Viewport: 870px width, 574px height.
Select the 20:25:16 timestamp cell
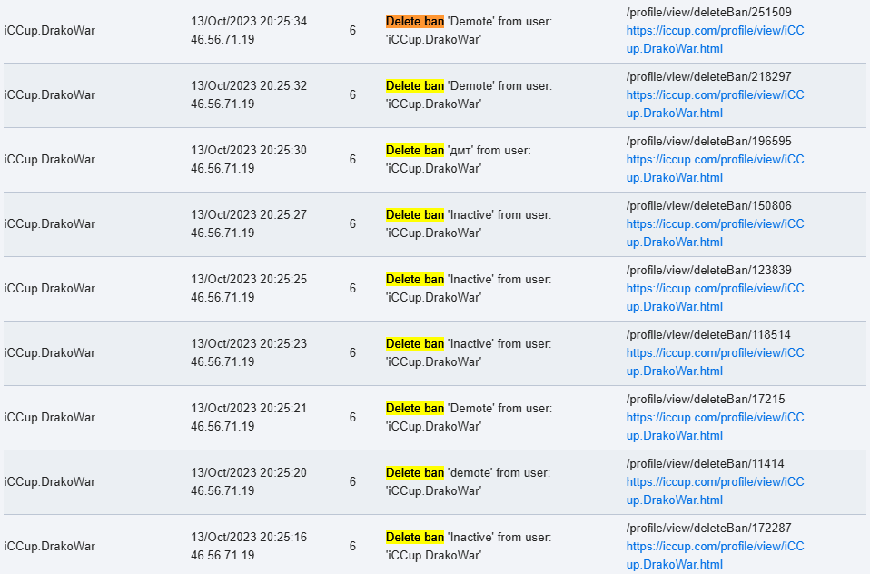click(x=249, y=546)
